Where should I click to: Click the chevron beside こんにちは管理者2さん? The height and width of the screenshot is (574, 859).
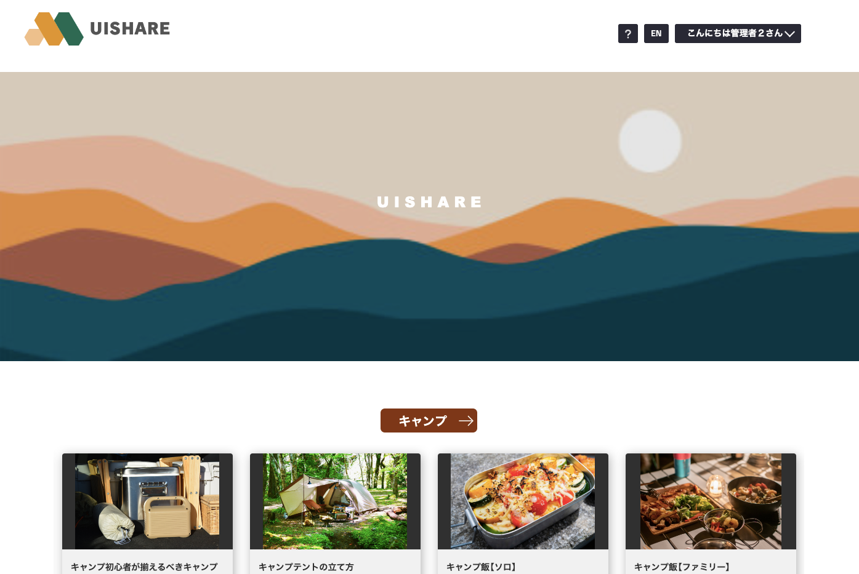(789, 34)
